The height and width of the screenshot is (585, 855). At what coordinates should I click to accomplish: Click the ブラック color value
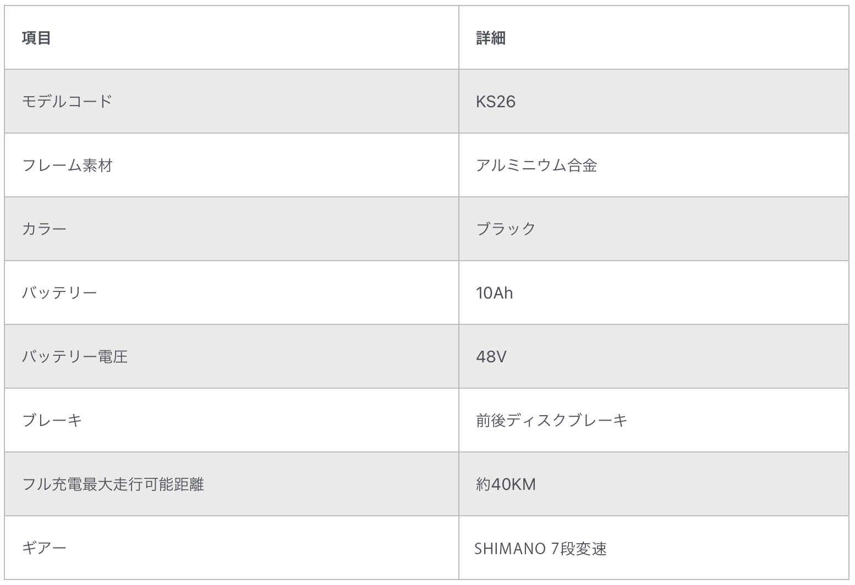[x=506, y=229]
